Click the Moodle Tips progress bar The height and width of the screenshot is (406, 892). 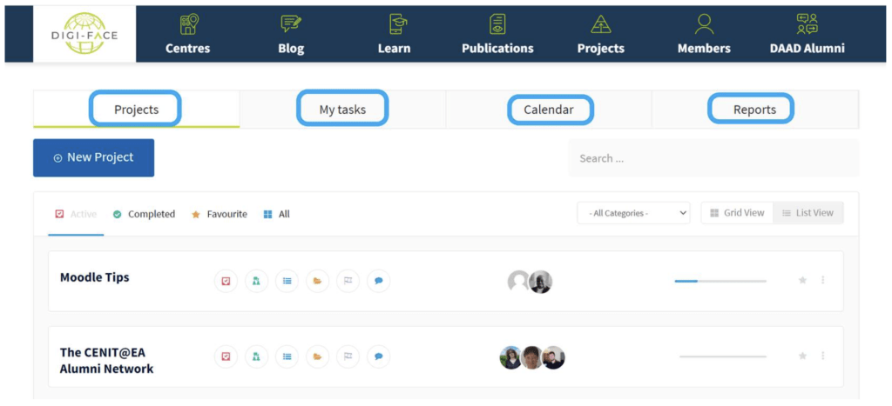[x=720, y=281]
